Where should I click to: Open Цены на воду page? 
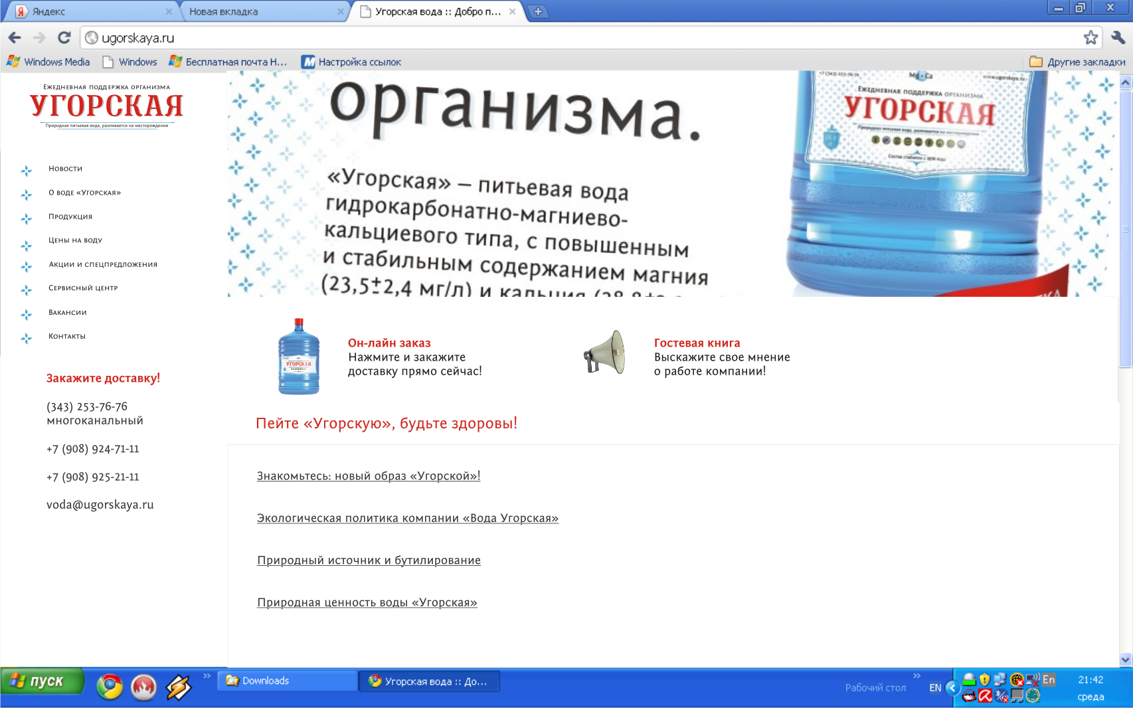75,240
